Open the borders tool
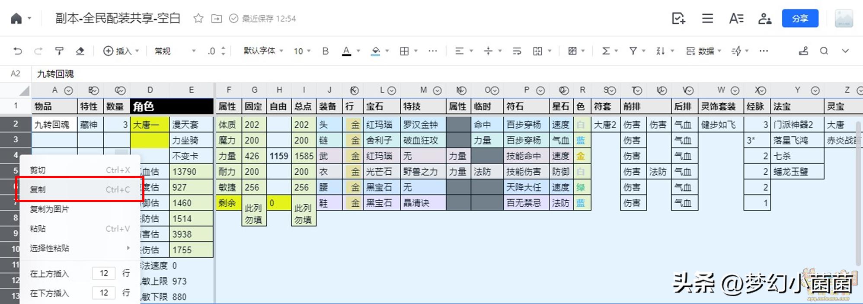This screenshot has height=304, width=863. tap(404, 51)
